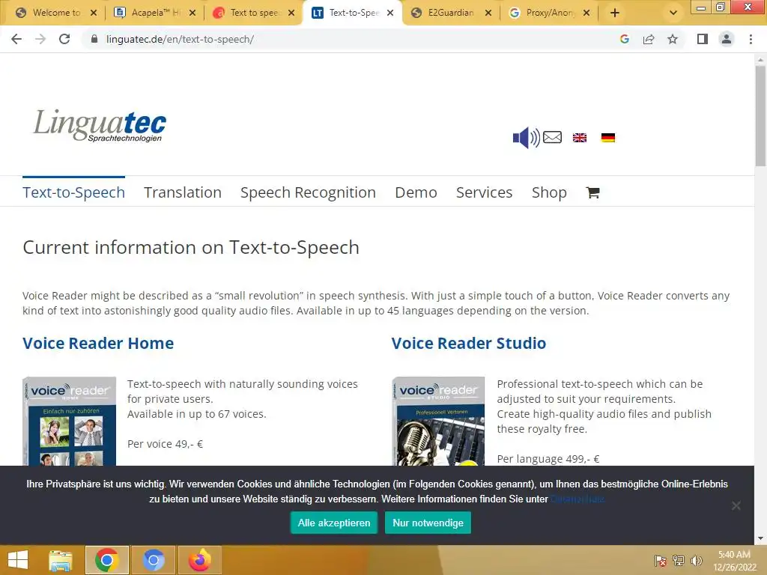The width and height of the screenshot is (767, 575).
Task: Open the side panel icon
Action: (703, 39)
